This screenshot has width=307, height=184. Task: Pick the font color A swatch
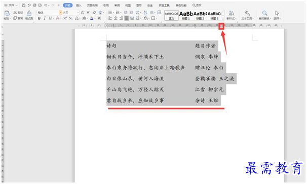(92, 18)
